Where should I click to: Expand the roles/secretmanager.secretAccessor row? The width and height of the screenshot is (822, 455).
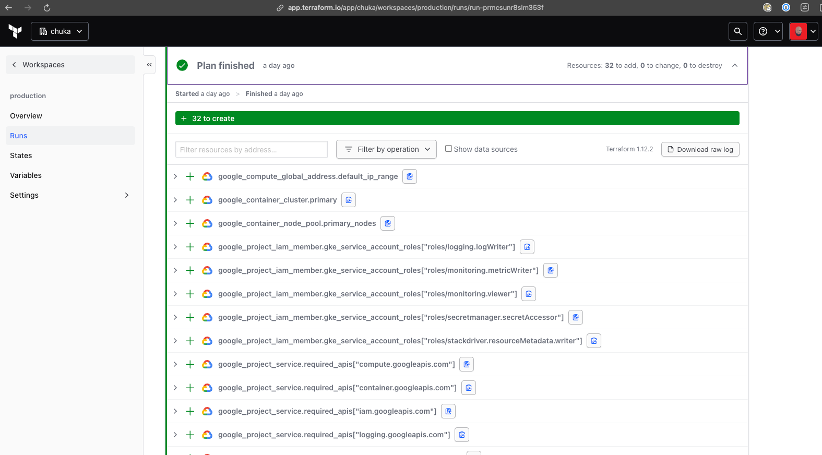tap(175, 317)
